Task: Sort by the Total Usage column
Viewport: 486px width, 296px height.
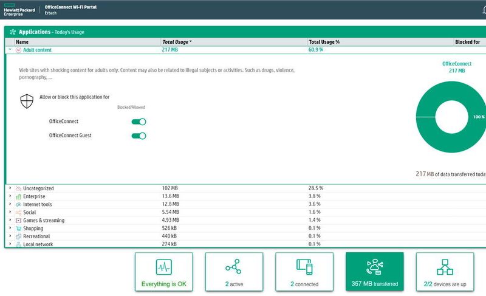Action: (x=177, y=42)
